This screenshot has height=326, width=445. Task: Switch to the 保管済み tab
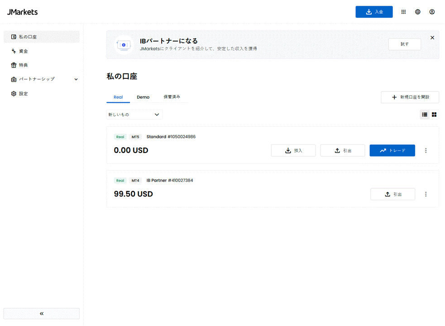[x=172, y=97]
